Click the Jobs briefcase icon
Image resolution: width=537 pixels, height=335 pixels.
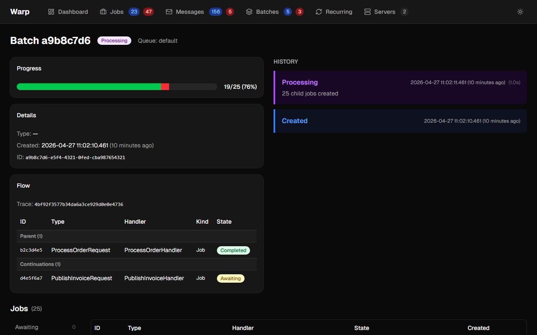pos(103,12)
